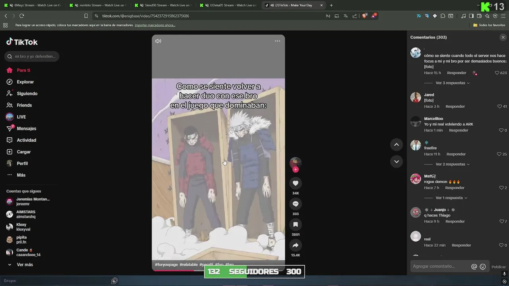
Task: Open Brave Shields icon
Action: (364, 16)
